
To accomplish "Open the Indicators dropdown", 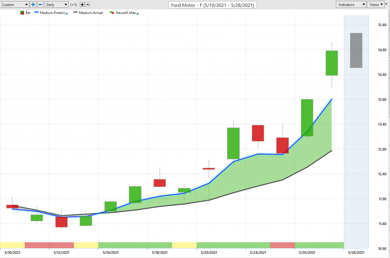I will (351, 5).
